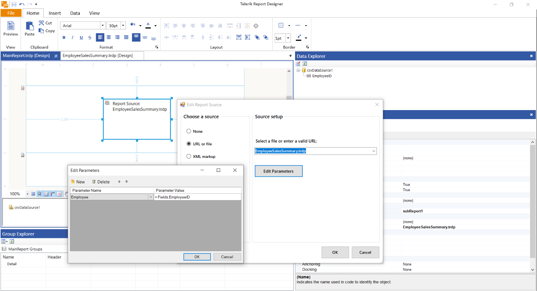Screen dimensions: 537x291
Task: Move the parameter up with the arrow
Action: coord(119,182)
